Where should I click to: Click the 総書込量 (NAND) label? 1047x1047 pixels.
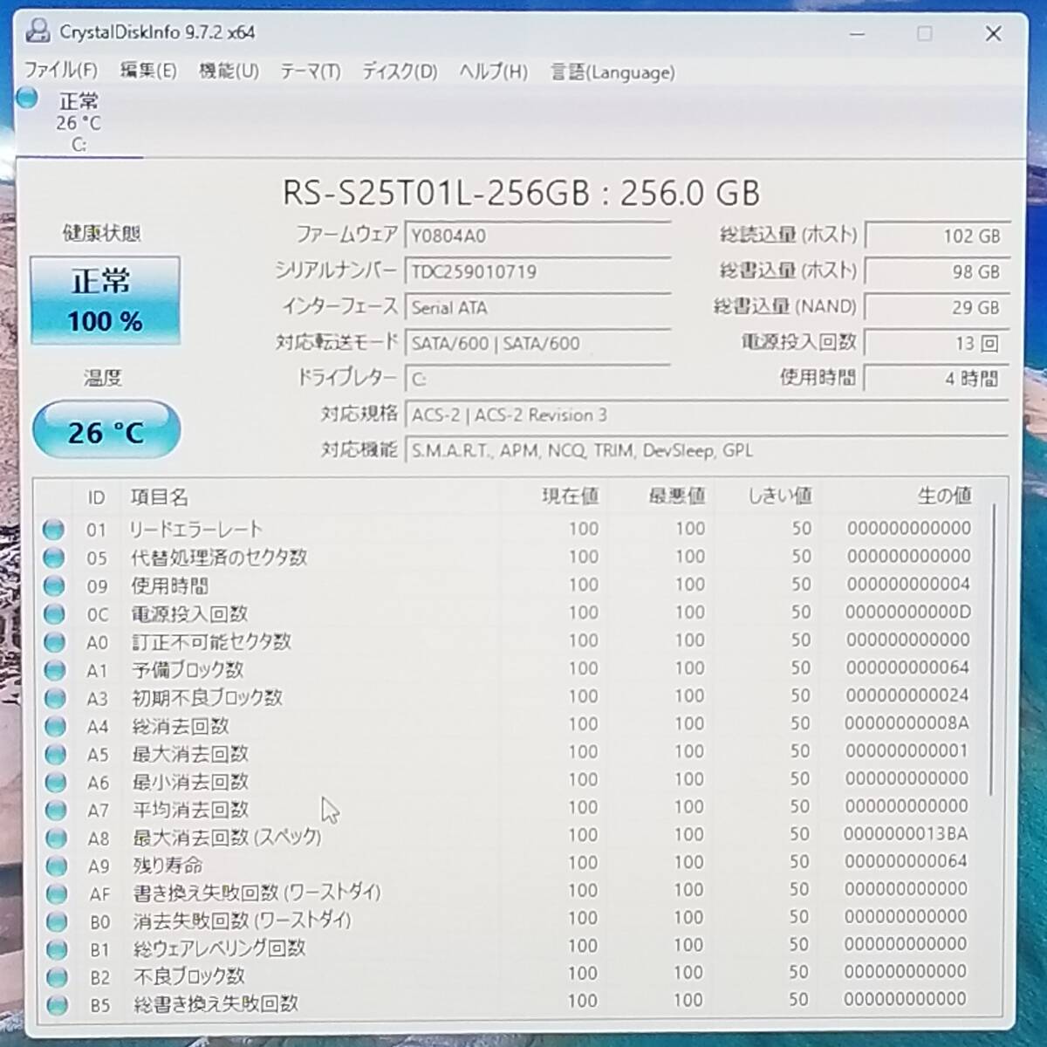(x=784, y=307)
